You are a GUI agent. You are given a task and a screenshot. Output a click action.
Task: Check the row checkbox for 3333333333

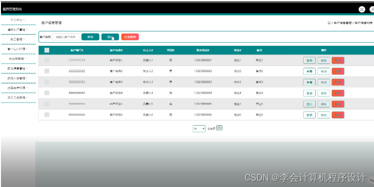pyautogui.click(x=47, y=82)
